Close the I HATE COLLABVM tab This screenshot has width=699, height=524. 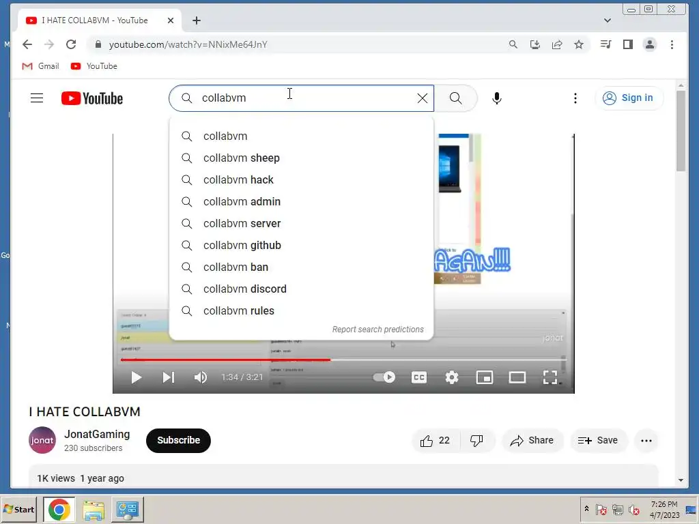(170, 20)
